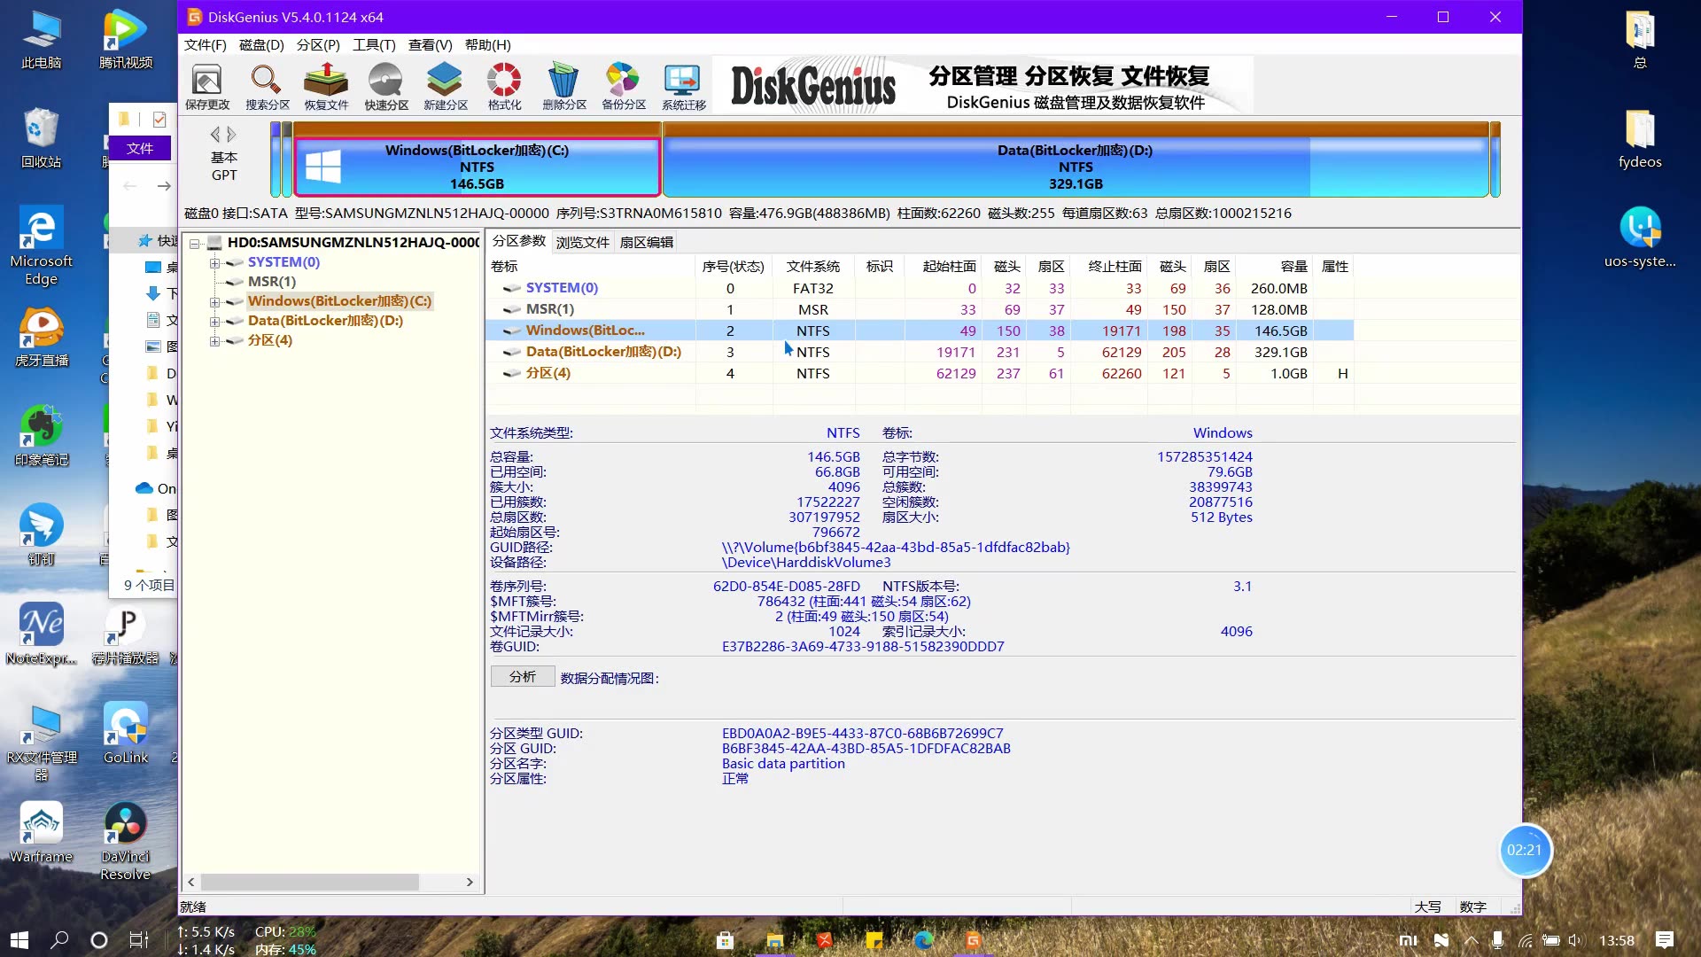Screen dimensions: 1701x957
Task: Click the 序号(状态) column header
Action: point(734,267)
